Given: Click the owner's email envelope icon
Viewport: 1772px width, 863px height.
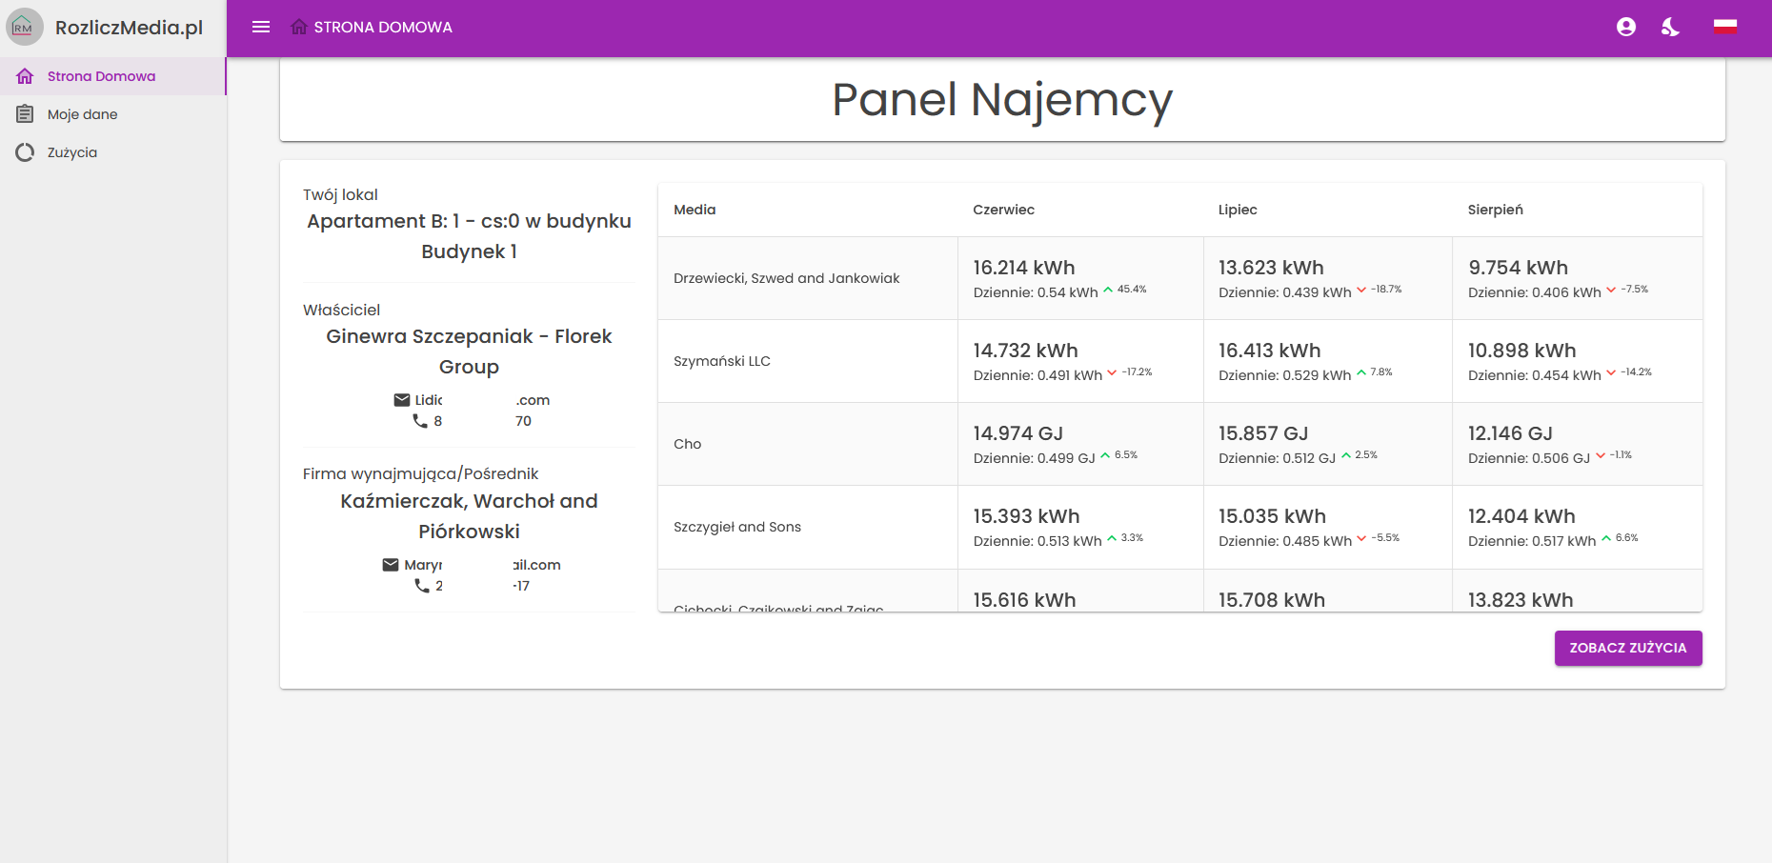Looking at the screenshot, I should (x=402, y=400).
